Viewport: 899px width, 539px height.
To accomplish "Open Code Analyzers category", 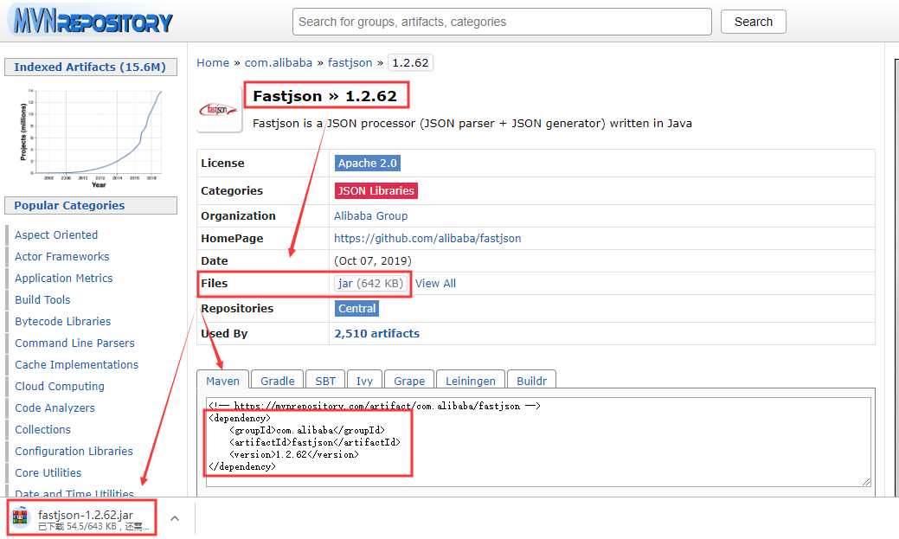I will point(55,407).
